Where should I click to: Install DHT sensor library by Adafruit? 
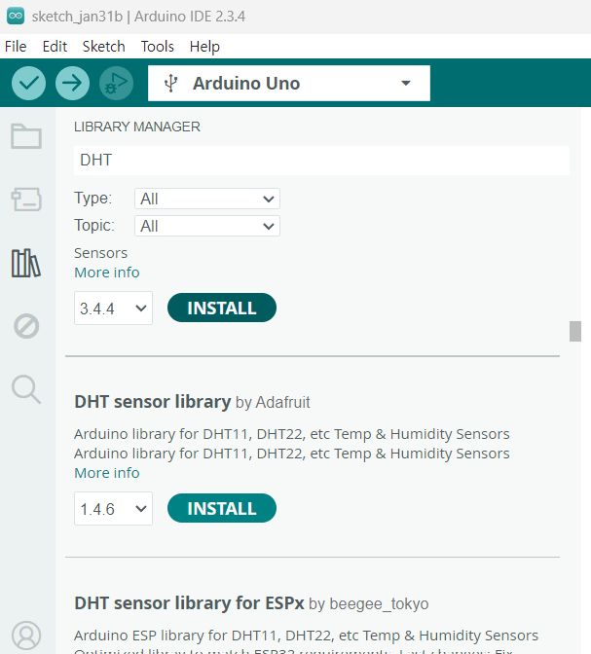point(222,508)
